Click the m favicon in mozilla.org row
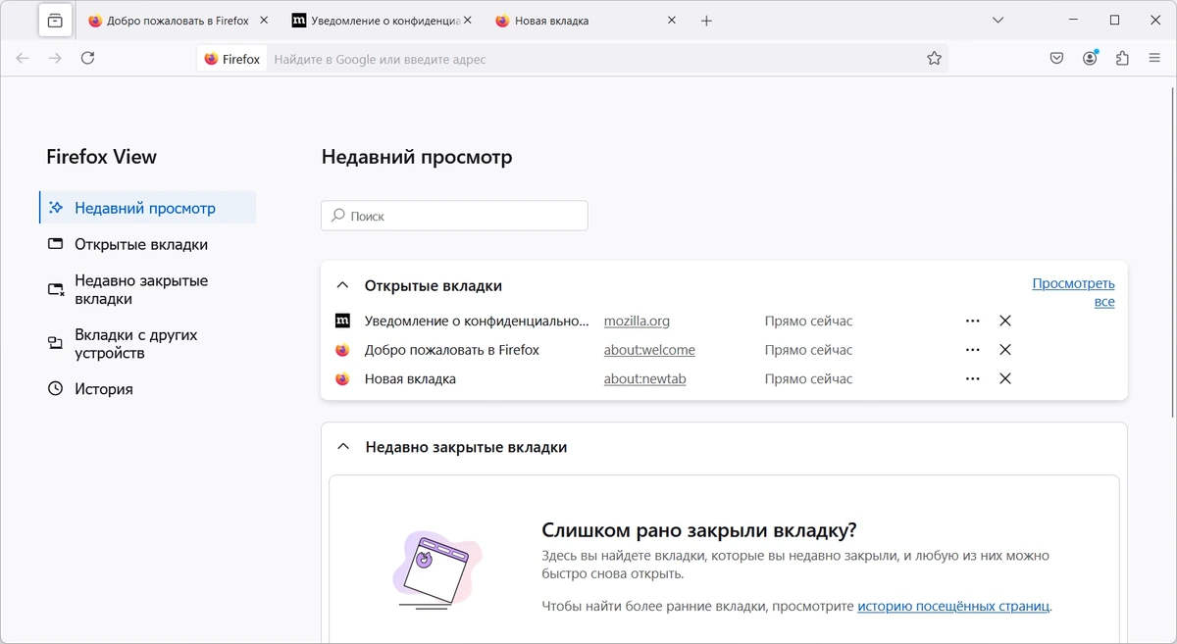1177x644 pixels. (342, 321)
